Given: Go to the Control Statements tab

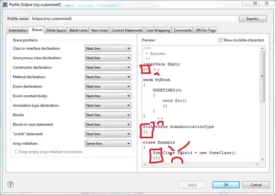Looking at the screenshot, I should tap(127, 30).
